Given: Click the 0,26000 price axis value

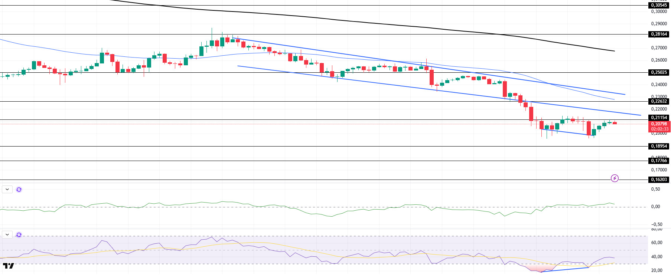Looking at the screenshot, I should [659, 60].
